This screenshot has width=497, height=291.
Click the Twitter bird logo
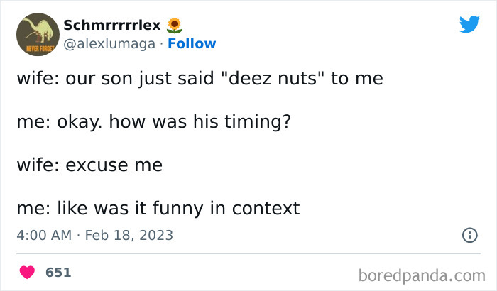[x=469, y=24]
